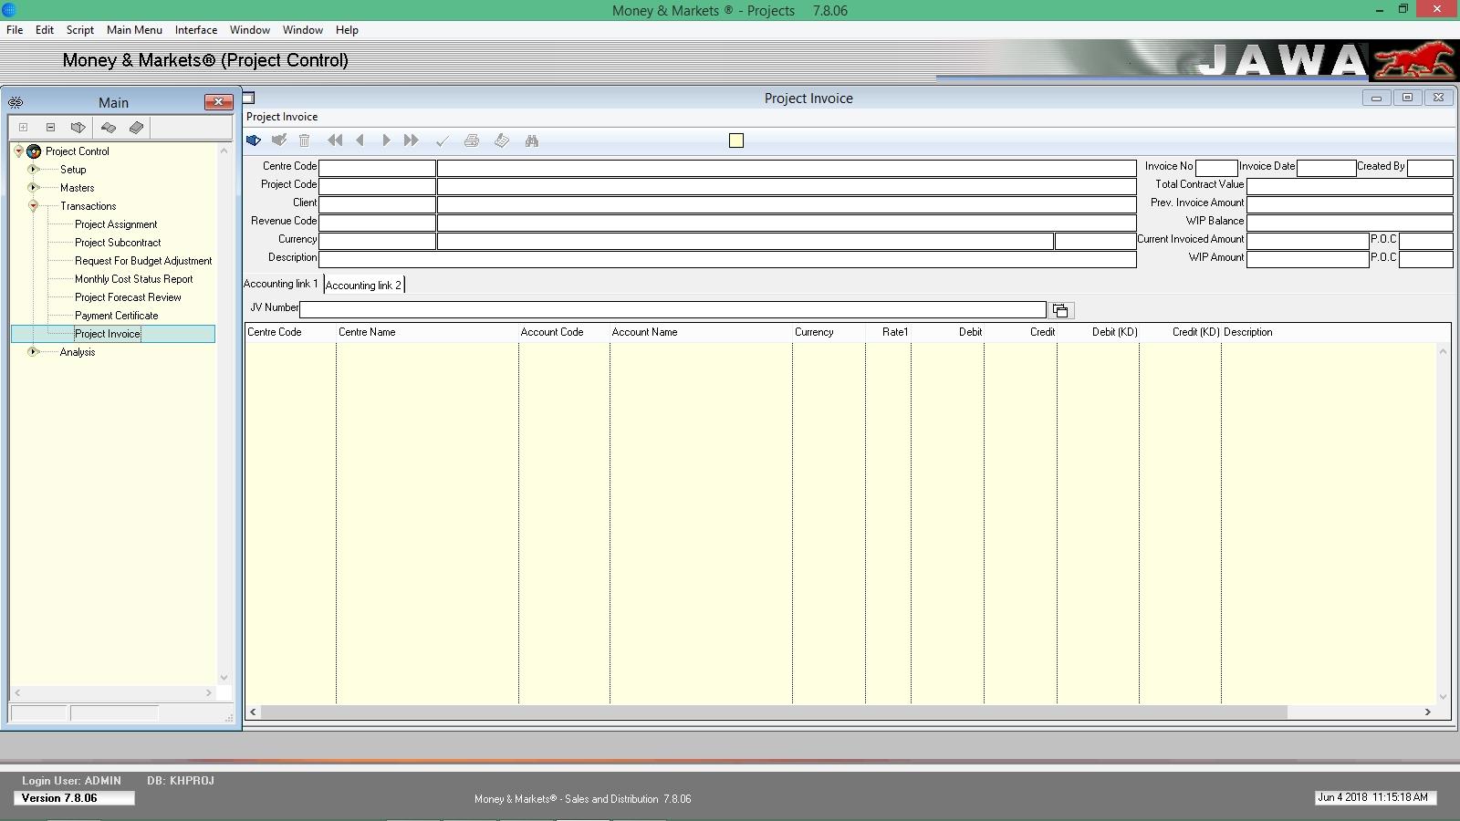The width and height of the screenshot is (1460, 821).
Task: Click the closed book icon in Main panel toolbar
Action: (136, 128)
